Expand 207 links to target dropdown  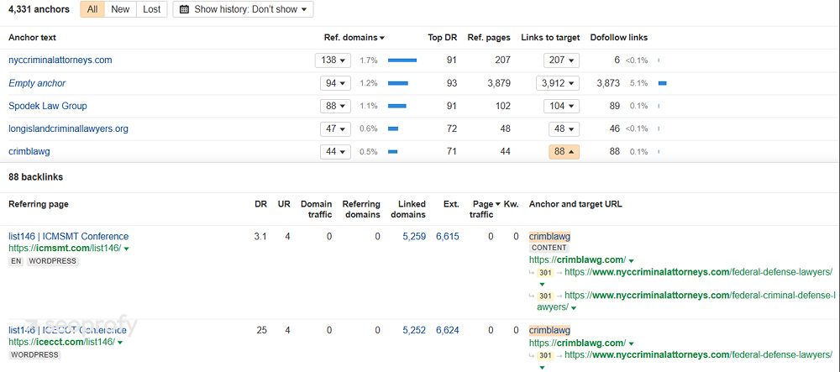561,60
